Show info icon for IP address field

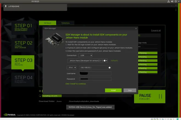click(109, 68)
